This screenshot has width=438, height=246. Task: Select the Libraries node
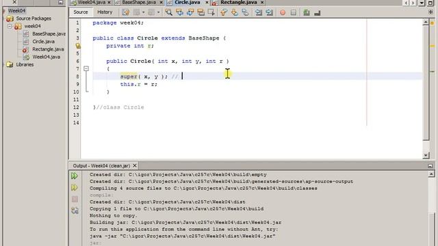tap(25, 64)
